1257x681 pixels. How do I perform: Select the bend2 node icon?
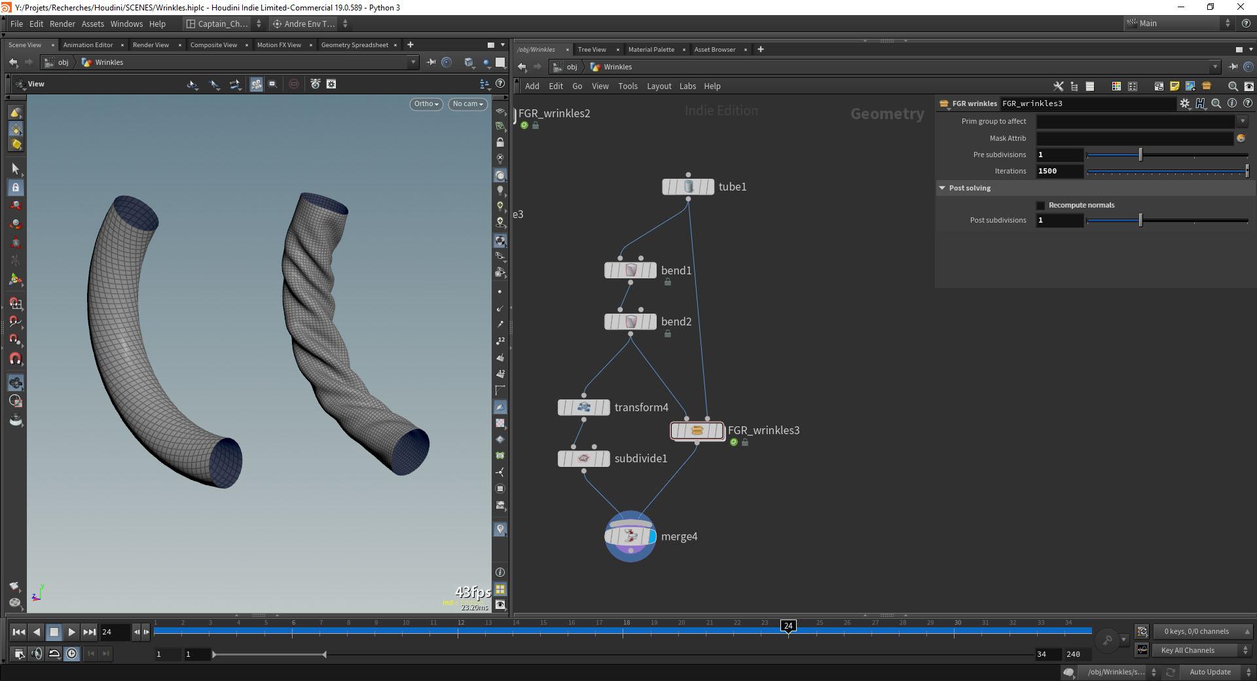point(630,322)
